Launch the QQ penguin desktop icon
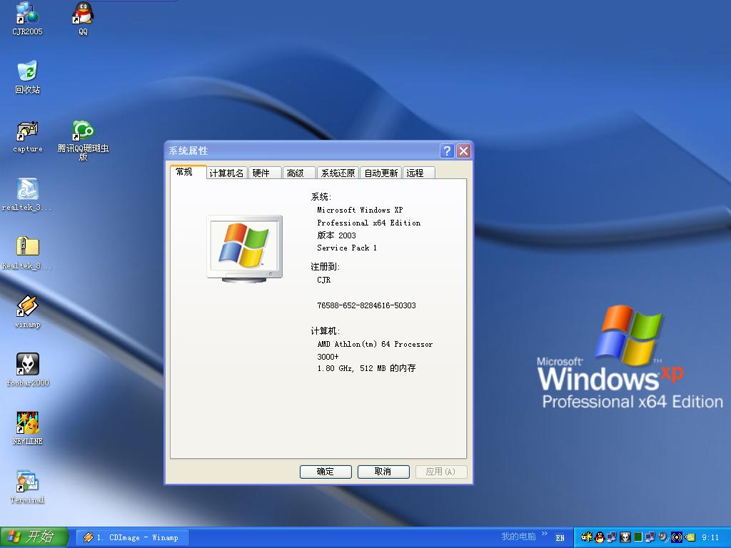Viewport: 731px width, 548px height. (x=83, y=19)
